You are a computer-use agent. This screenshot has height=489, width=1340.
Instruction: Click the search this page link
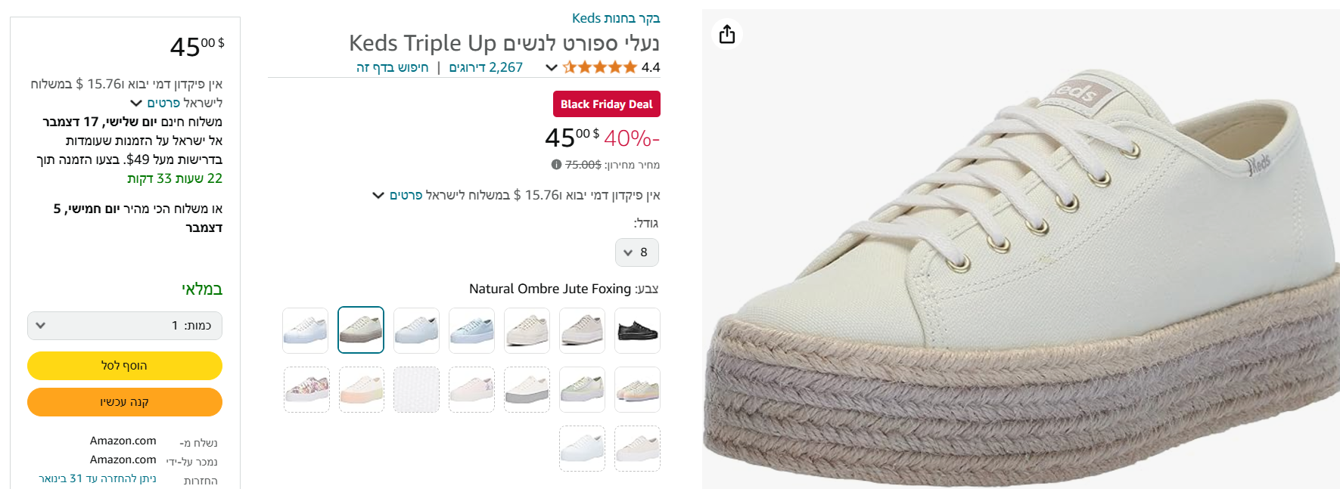(392, 67)
